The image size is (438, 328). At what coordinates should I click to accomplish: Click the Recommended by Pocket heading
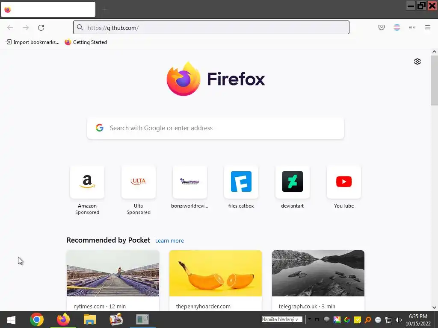(108, 240)
